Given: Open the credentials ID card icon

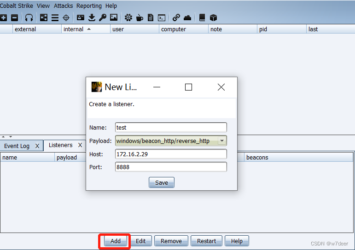Looking at the screenshot, I should (x=81, y=17).
